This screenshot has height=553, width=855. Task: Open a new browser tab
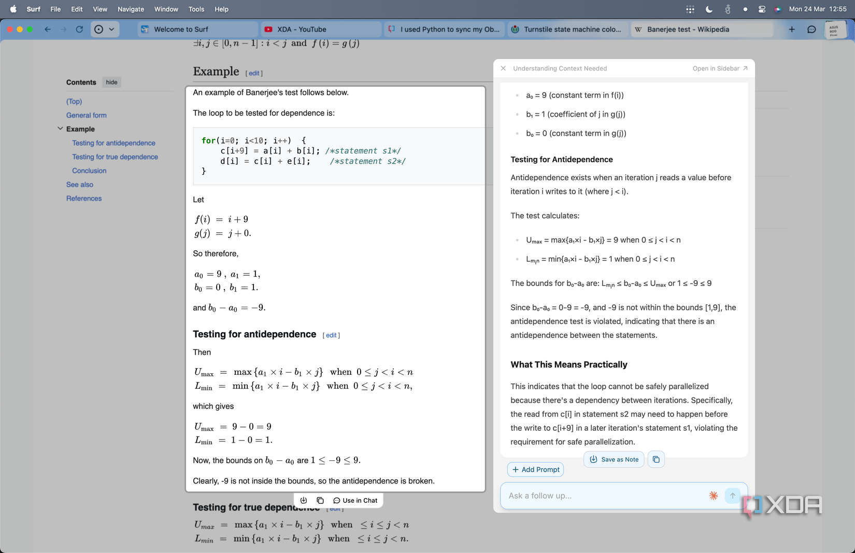coord(792,30)
